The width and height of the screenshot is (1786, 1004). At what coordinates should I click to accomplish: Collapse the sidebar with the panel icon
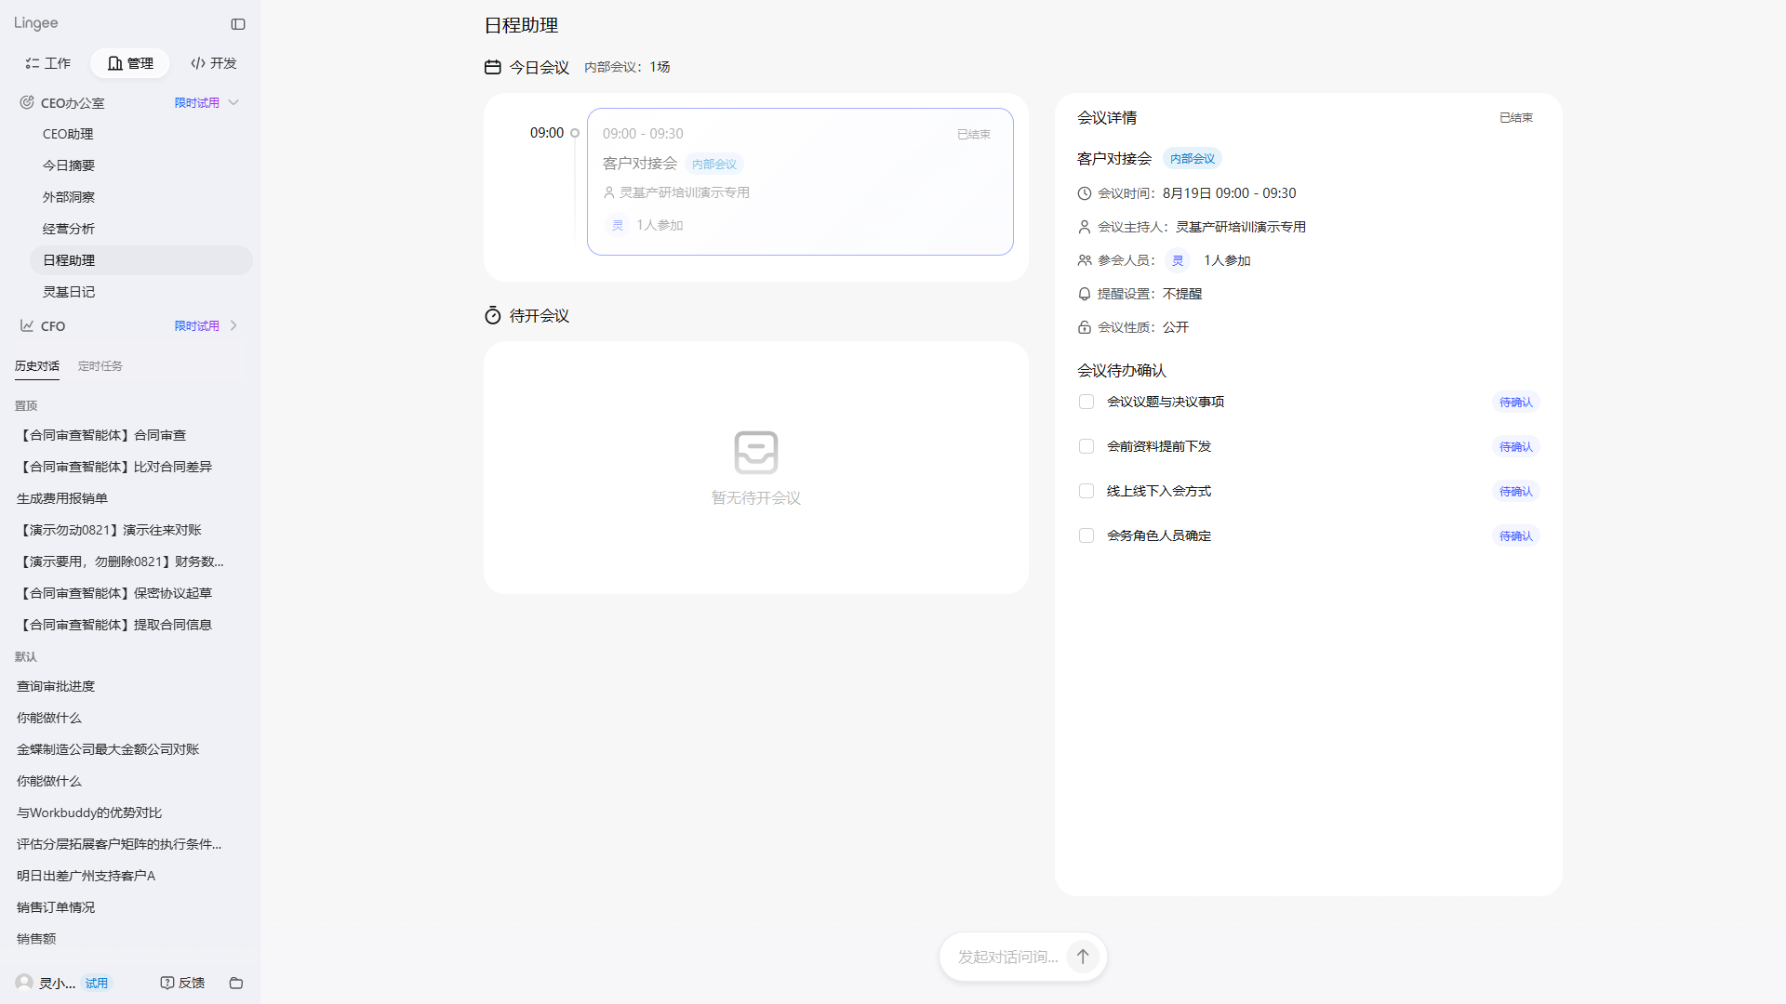click(x=238, y=24)
